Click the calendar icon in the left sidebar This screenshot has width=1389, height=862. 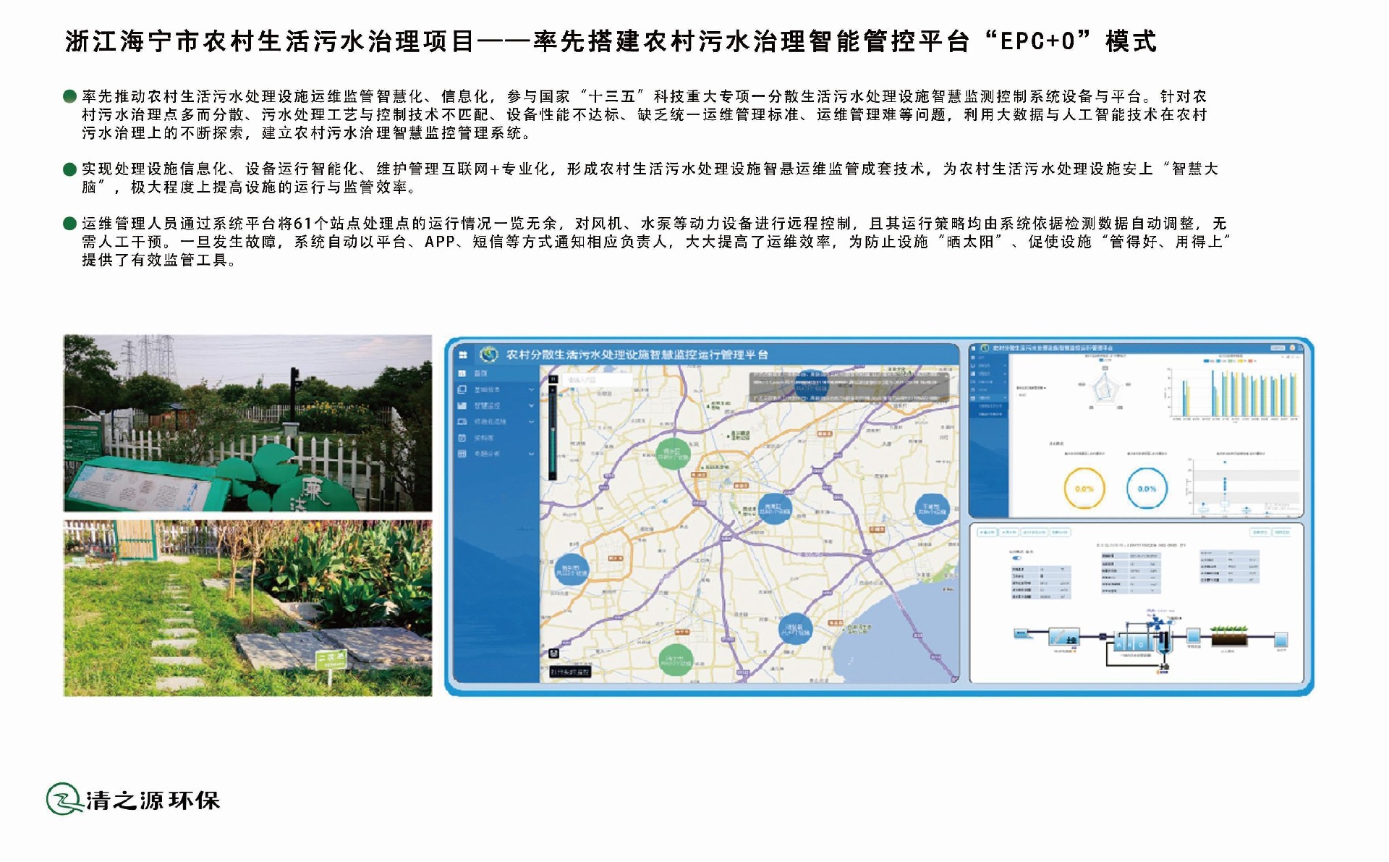(x=462, y=438)
